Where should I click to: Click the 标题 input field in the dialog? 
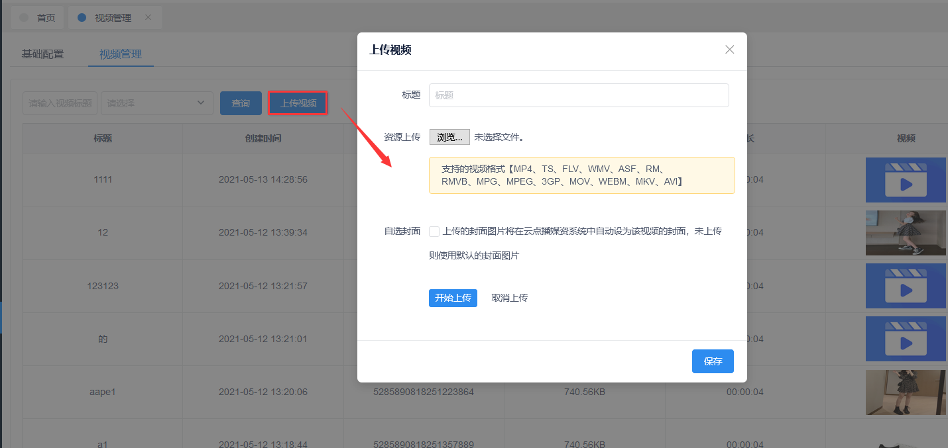click(x=579, y=95)
